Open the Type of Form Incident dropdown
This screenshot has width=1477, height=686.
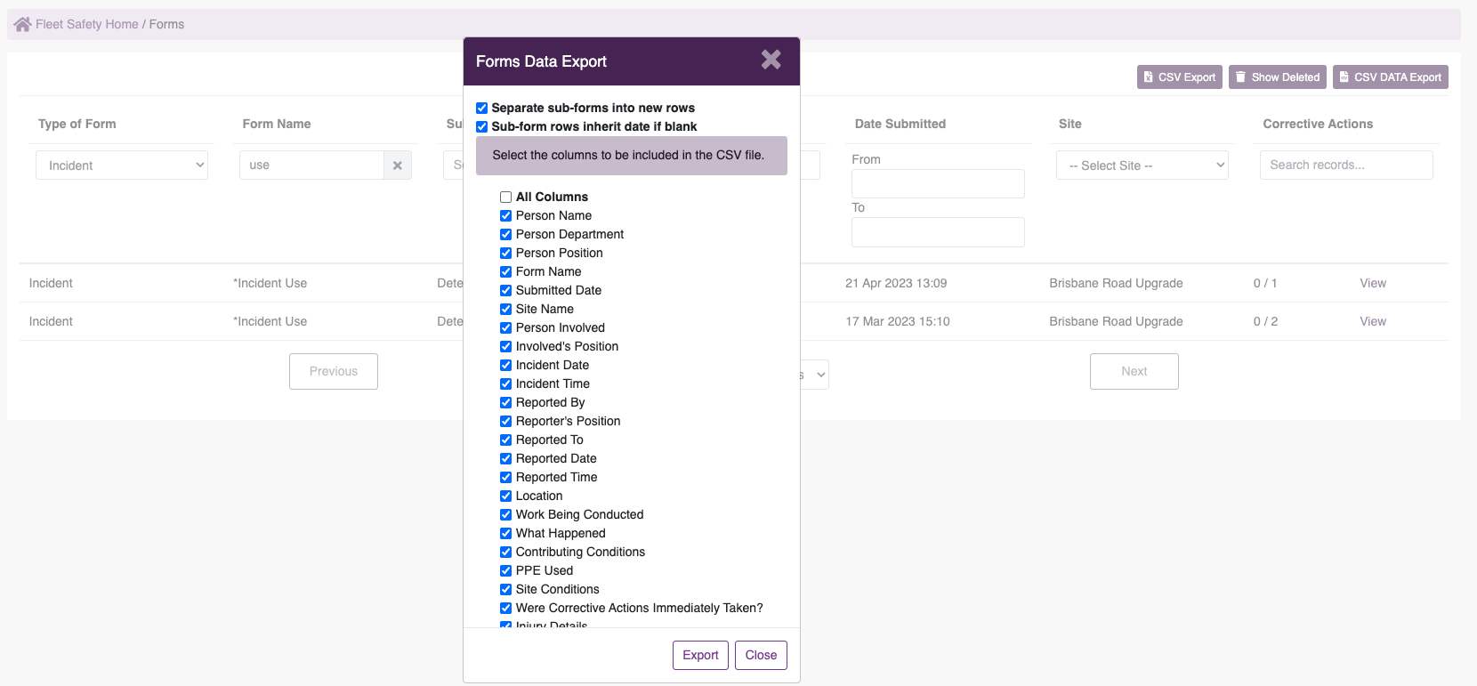[122, 165]
